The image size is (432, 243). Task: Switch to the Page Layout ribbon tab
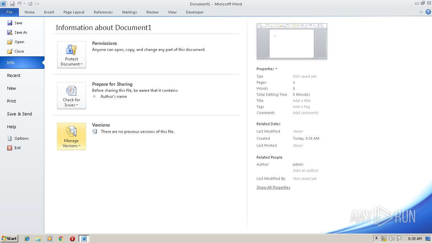coord(74,12)
